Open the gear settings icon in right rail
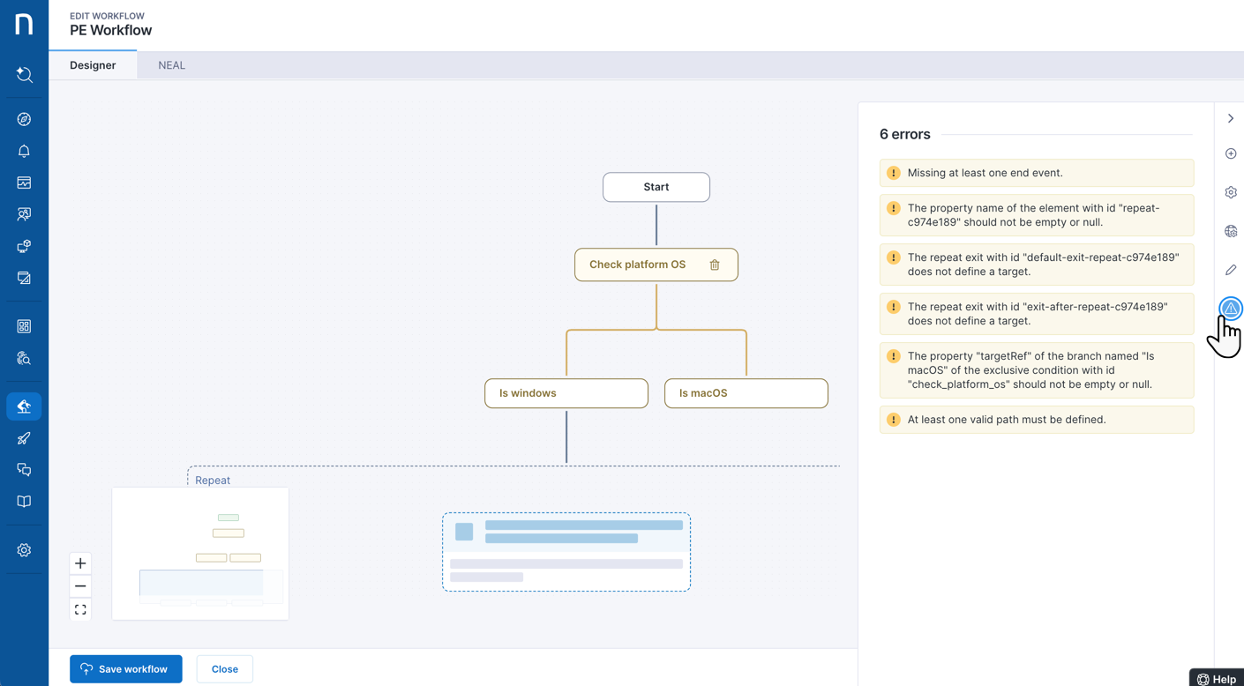This screenshot has width=1244, height=686. [1230, 192]
